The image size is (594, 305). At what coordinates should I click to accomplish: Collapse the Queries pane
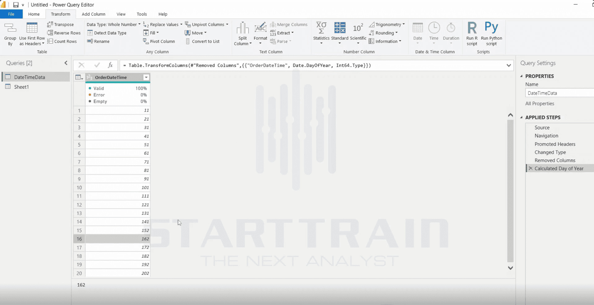(x=66, y=63)
